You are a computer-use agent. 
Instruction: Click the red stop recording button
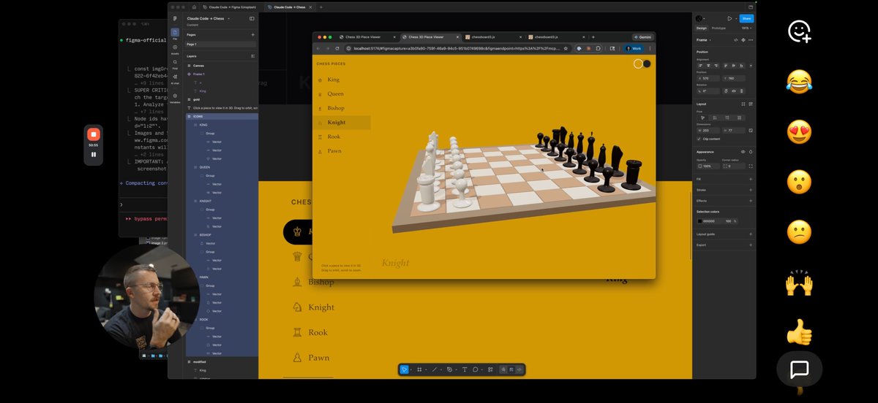coord(93,134)
